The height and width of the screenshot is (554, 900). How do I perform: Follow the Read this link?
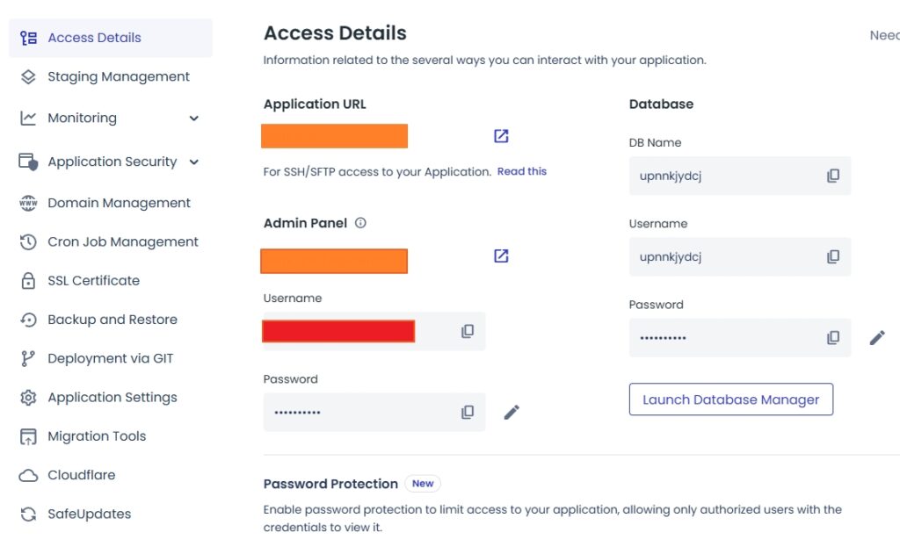tap(522, 171)
